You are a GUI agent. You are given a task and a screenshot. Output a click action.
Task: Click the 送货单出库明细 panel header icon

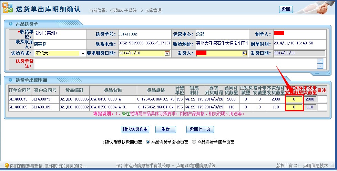pyautogui.click(x=10, y=80)
